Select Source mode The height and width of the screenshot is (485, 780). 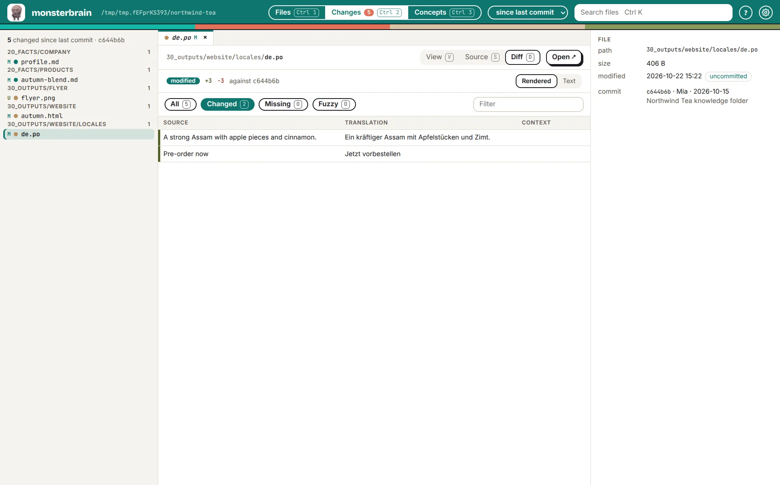pyautogui.click(x=482, y=57)
